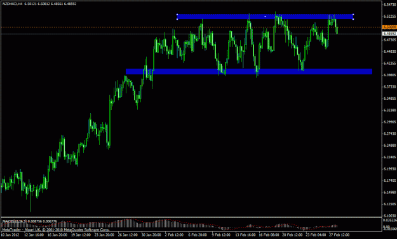The width and height of the screenshot is (397, 239).
Task: Click the 6.19930 price scale label
Action: click(389, 169)
